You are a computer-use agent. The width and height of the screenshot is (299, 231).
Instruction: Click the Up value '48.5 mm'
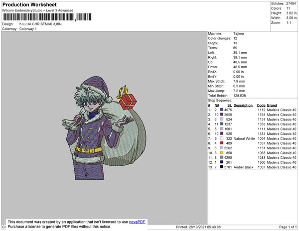(240, 62)
